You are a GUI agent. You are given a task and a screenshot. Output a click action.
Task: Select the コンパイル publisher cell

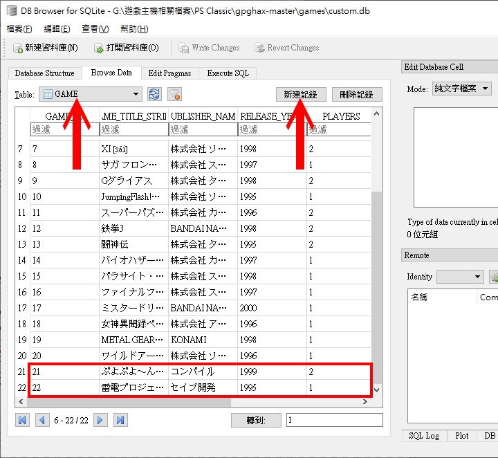203,372
